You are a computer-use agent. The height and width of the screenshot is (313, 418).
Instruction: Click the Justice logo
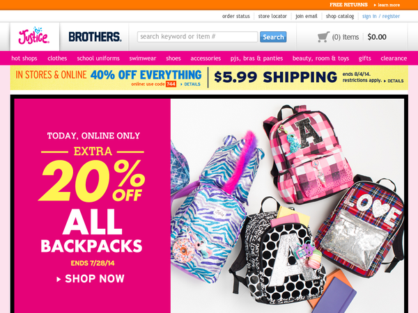[34, 35]
